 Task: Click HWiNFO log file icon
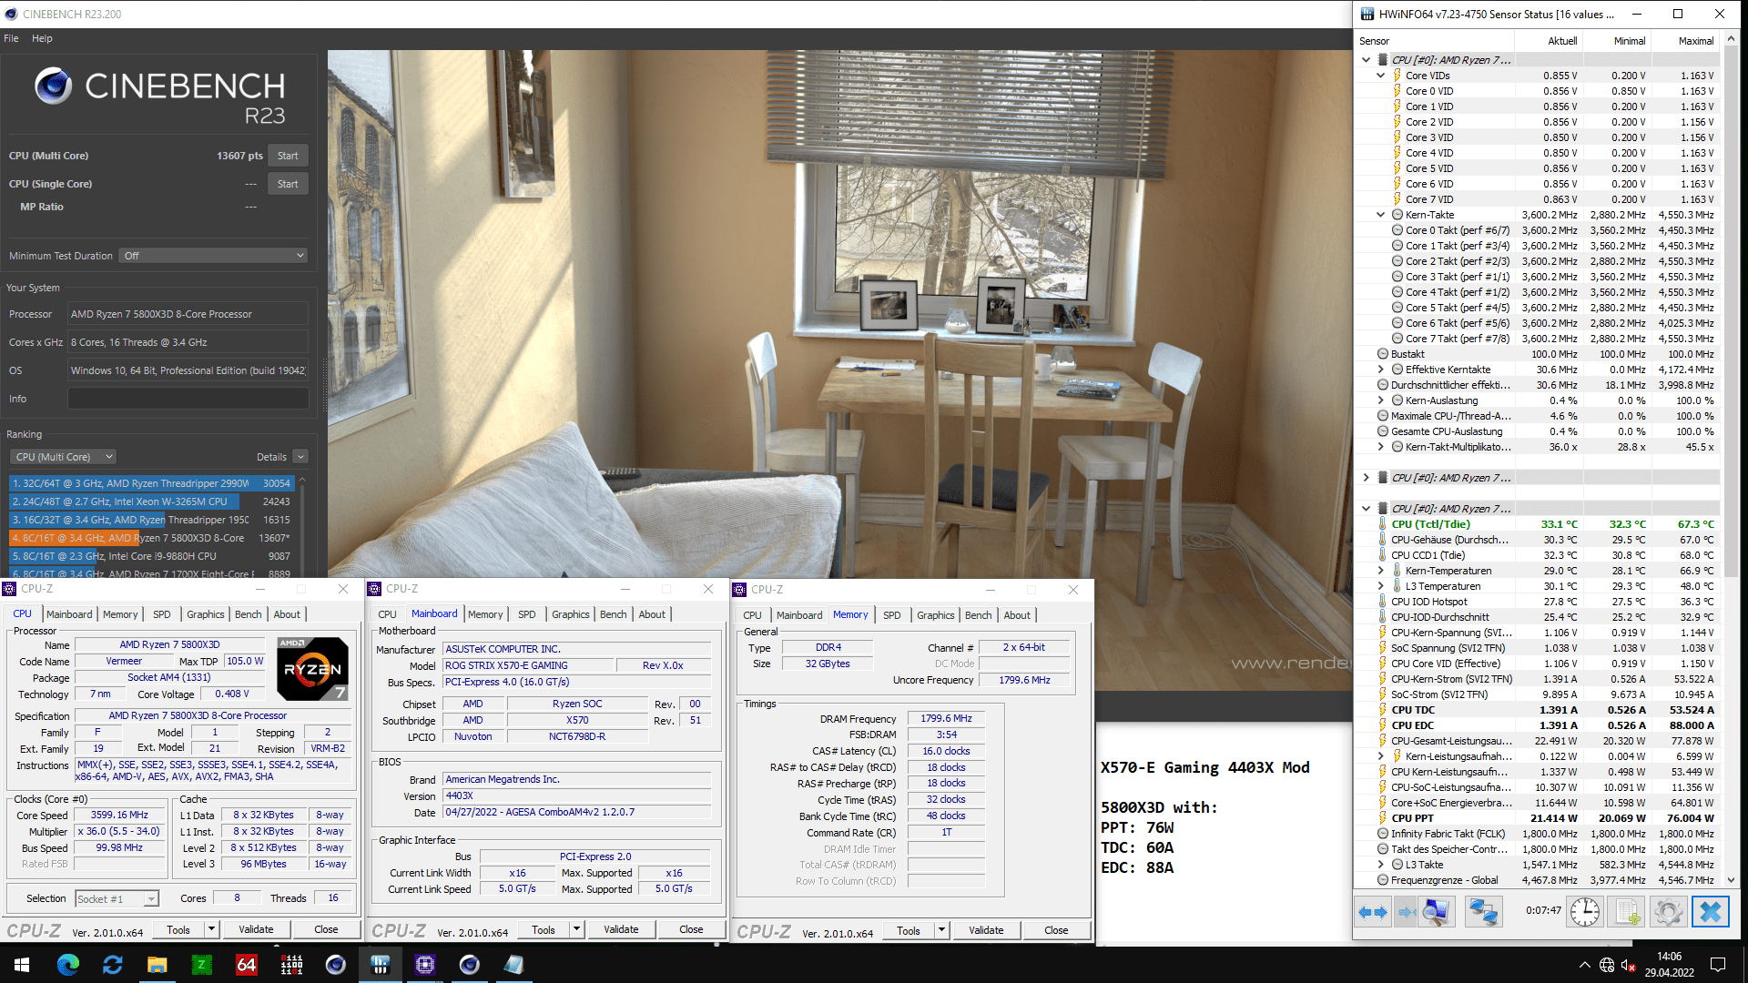(x=1627, y=911)
